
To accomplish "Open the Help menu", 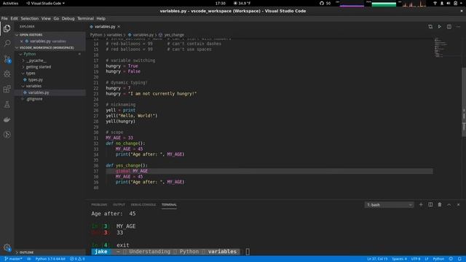I will click(x=101, y=18).
